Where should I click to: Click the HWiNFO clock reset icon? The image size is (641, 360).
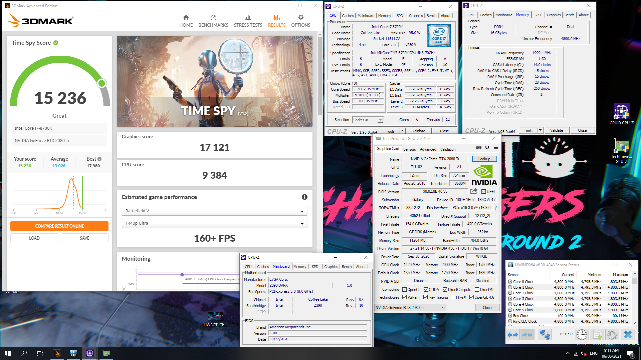[582, 334]
